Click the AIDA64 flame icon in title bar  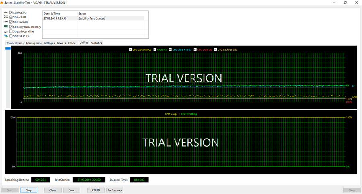click(2, 2)
